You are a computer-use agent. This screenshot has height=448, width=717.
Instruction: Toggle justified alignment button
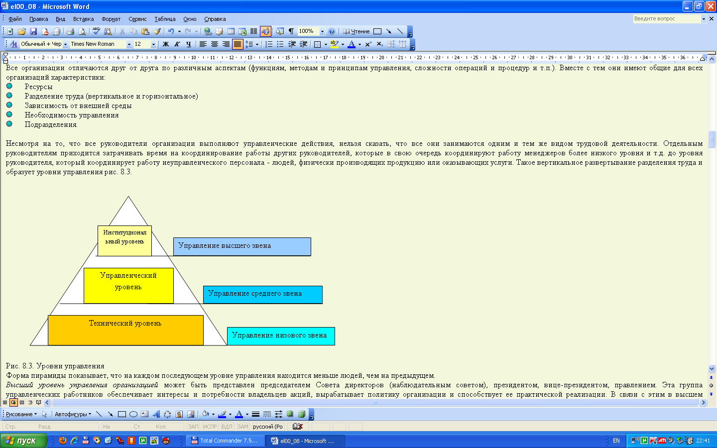click(238, 44)
